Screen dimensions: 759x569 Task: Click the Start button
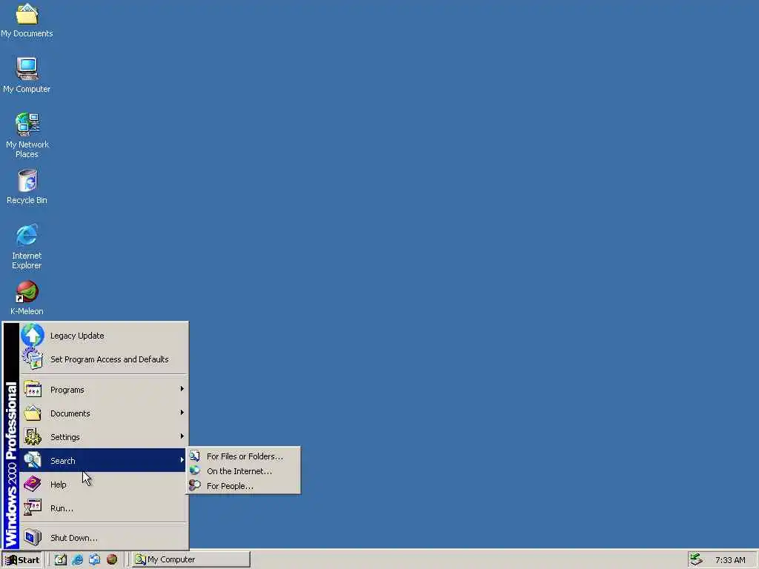[22, 560]
